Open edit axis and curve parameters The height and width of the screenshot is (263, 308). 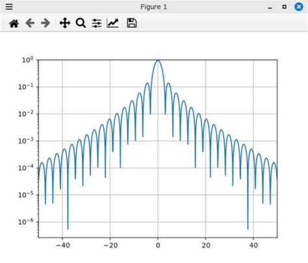click(112, 23)
